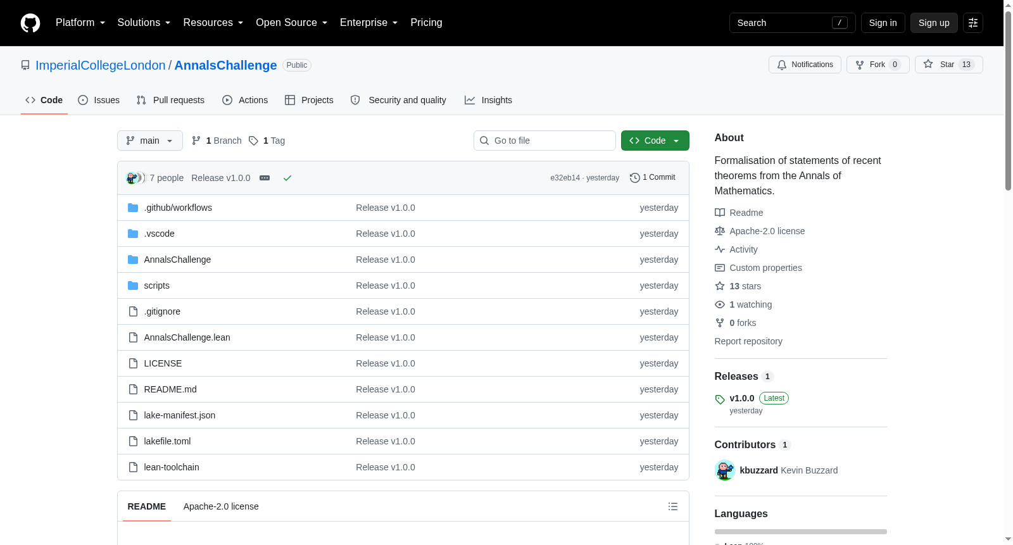1013x545 pixels.
Task: Open kbuzzard's contributor avatar
Action: tap(725, 470)
